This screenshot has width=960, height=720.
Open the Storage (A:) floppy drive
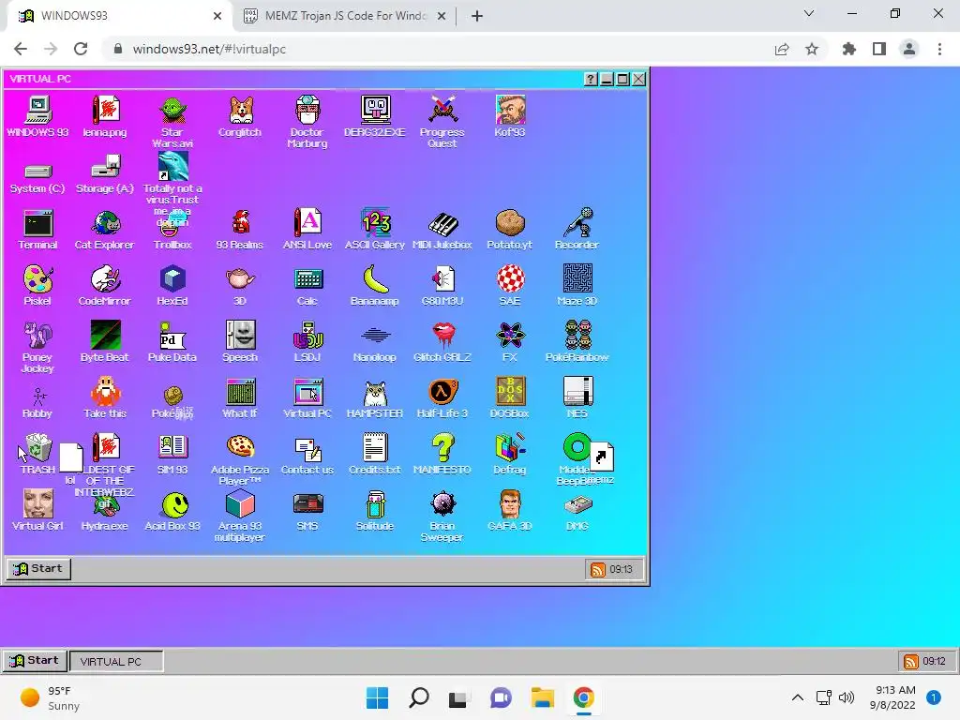point(105,167)
